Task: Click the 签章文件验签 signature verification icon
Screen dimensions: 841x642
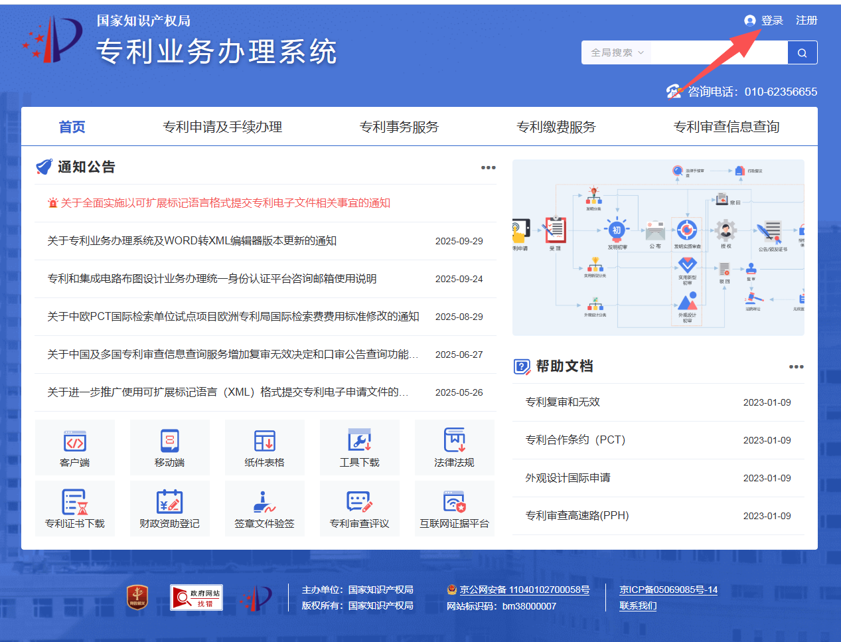Action: point(265,508)
